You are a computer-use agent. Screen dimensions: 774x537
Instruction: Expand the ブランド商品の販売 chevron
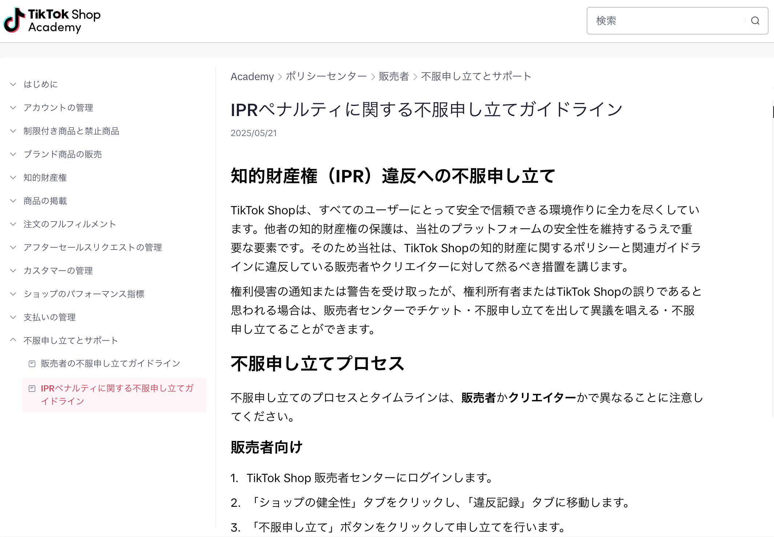13,154
